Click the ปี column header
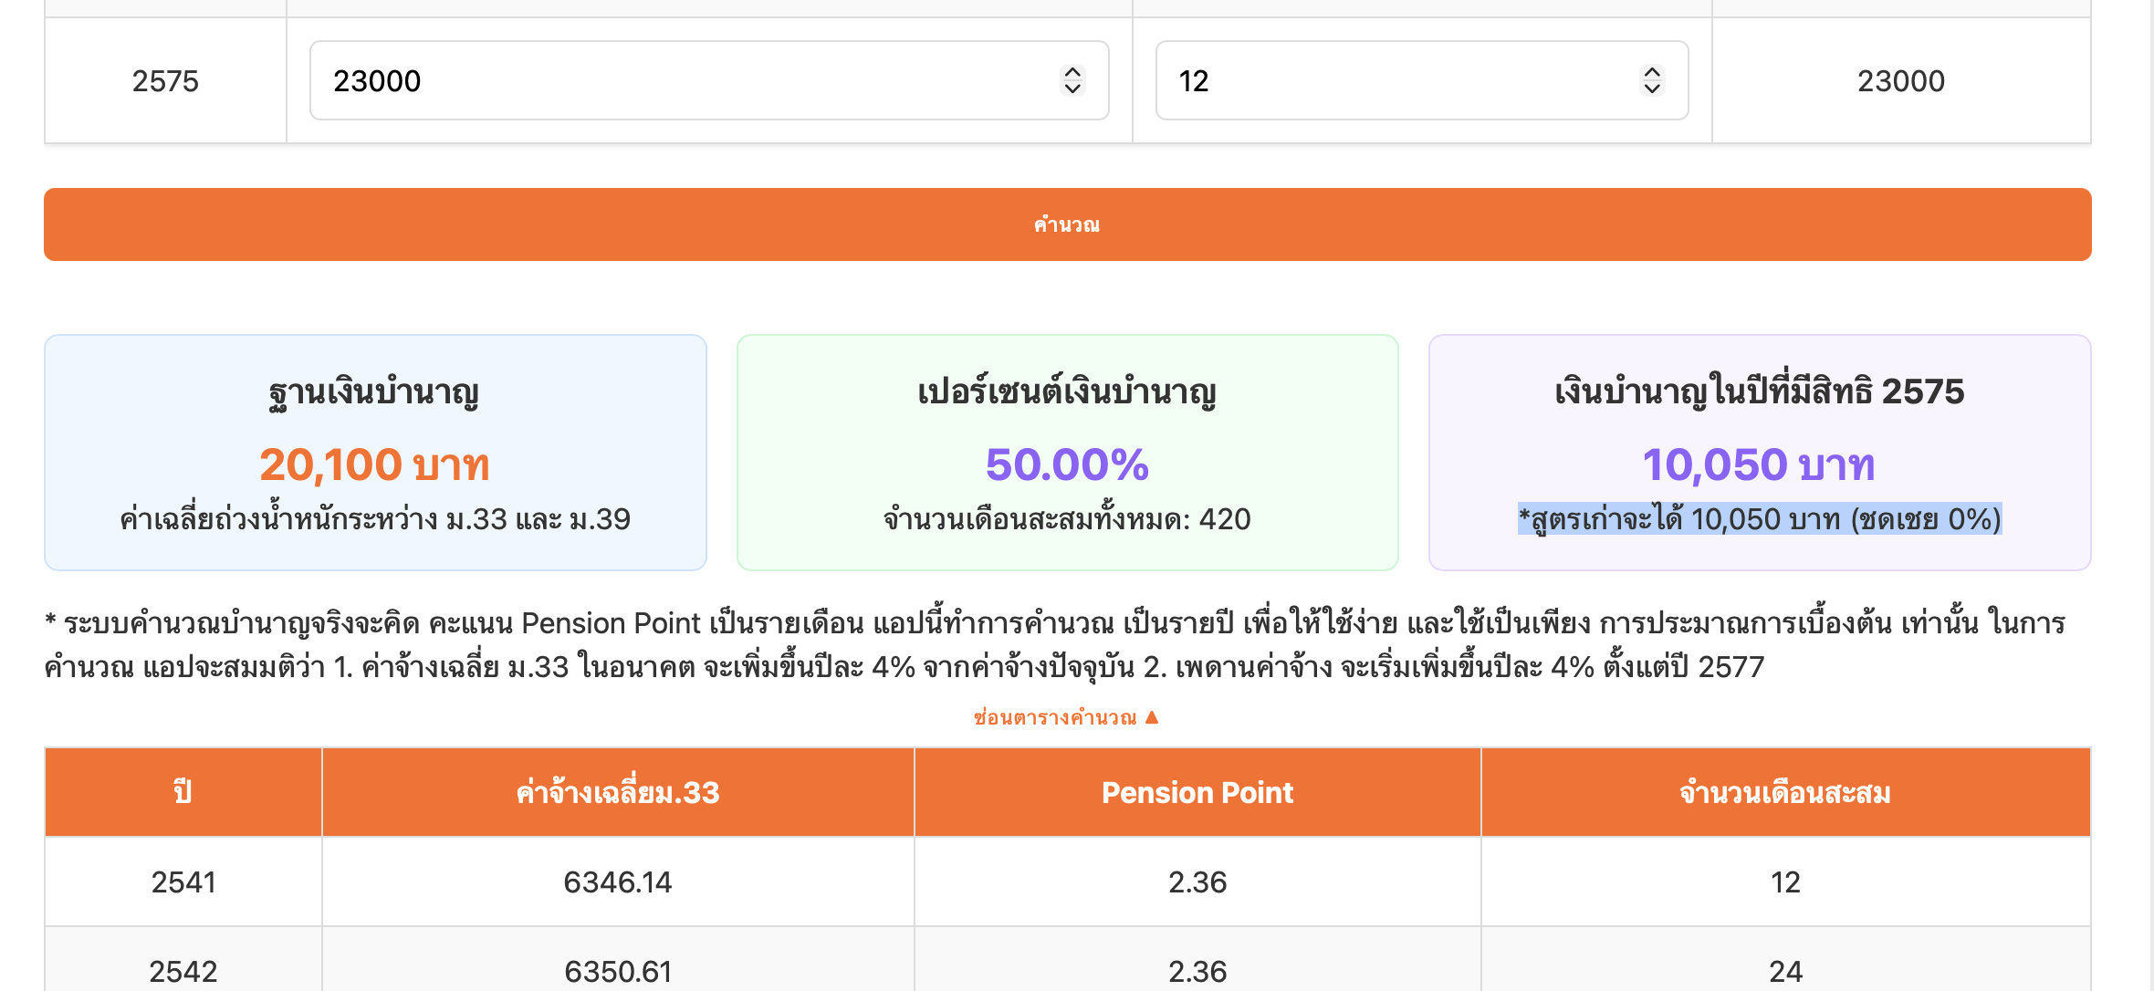 coord(183,792)
